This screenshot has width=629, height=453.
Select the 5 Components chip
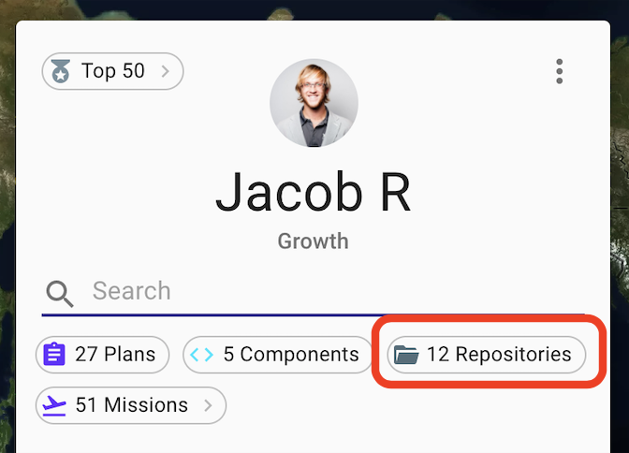click(278, 355)
